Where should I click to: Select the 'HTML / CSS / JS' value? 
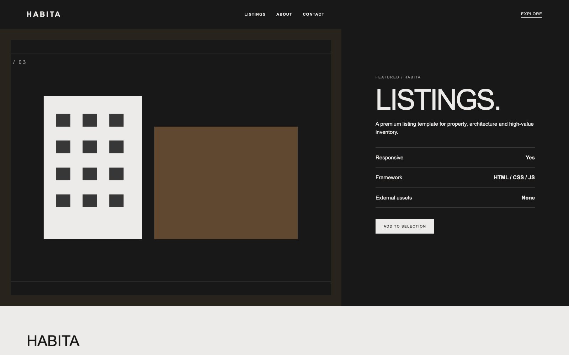514,177
